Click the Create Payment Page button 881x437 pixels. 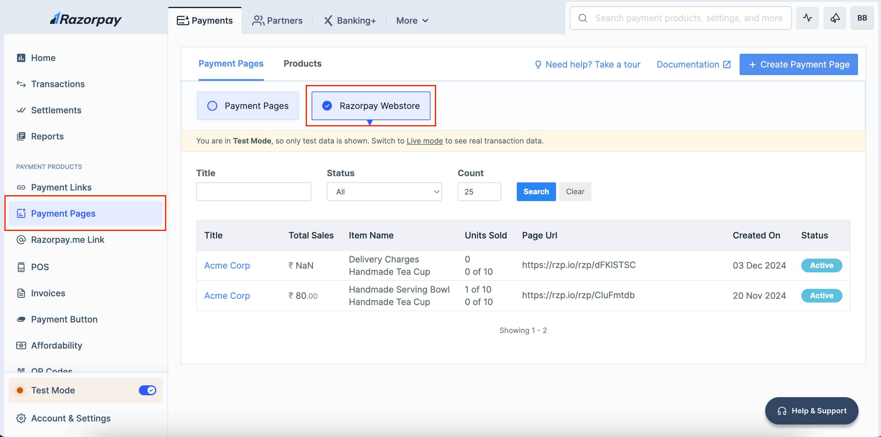point(798,64)
